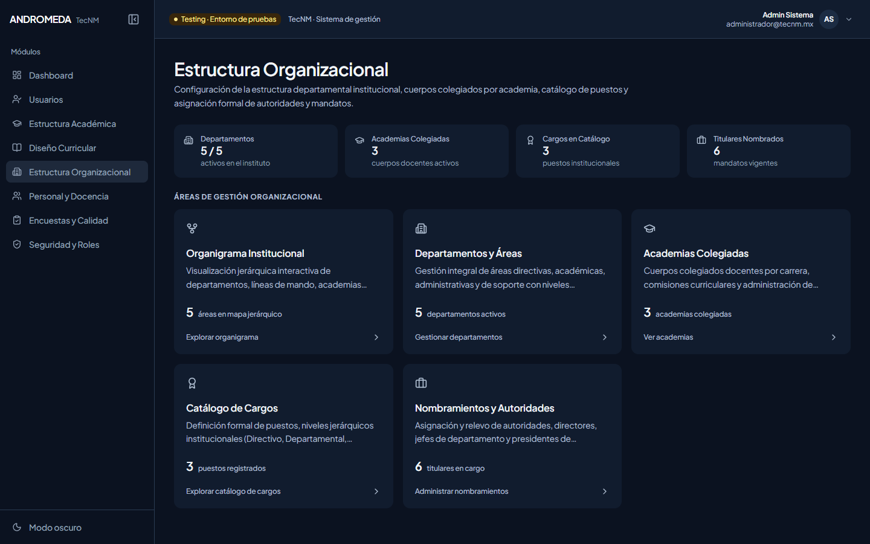The image size is (870, 544).
Task: Go to the Usuarios module
Action: [x=77, y=99]
